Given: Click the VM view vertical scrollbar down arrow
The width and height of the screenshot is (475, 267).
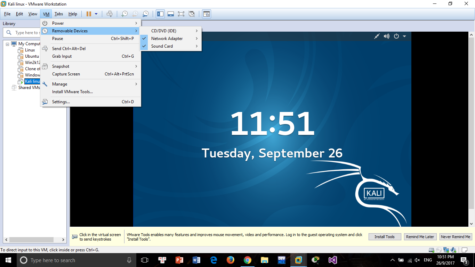Looking at the screenshot, I should (x=472, y=224).
